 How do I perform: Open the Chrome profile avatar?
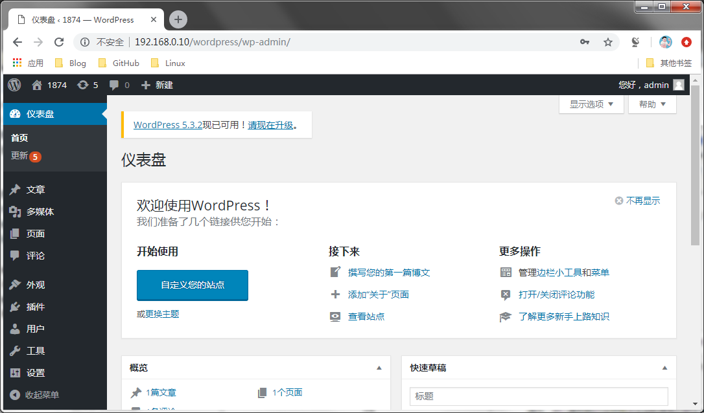coord(665,42)
